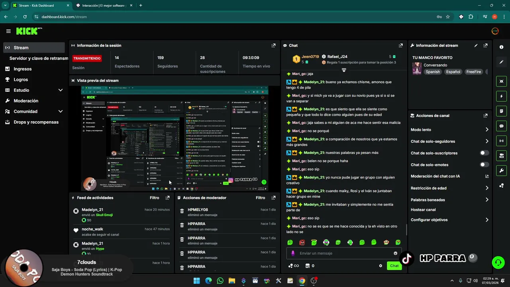The width and height of the screenshot is (510, 287).
Task: Click Hostear canal action
Action: 423,210
